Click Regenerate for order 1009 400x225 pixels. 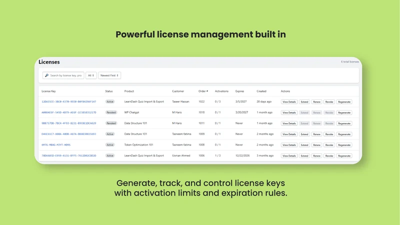344,134
